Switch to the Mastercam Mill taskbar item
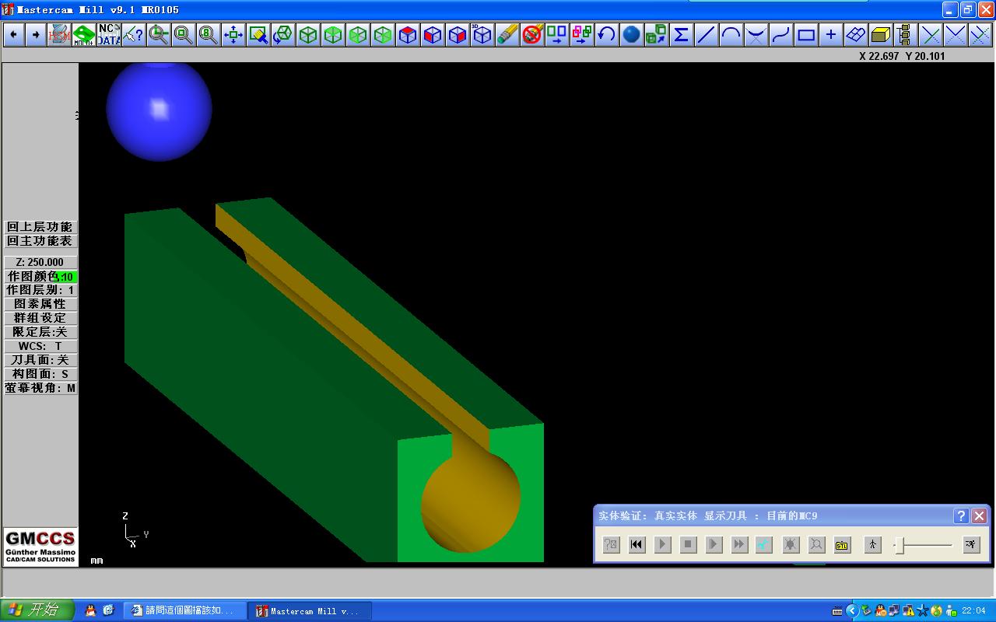The width and height of the screenshot is (996, 622). [308, 611]
